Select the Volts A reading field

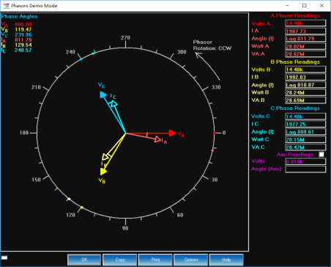click(x=305, y=23)
